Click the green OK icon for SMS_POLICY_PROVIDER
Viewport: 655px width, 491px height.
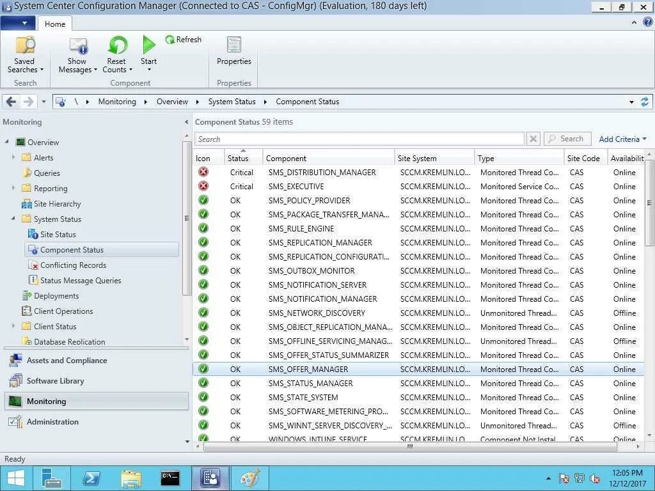click(x=203, y=200)
